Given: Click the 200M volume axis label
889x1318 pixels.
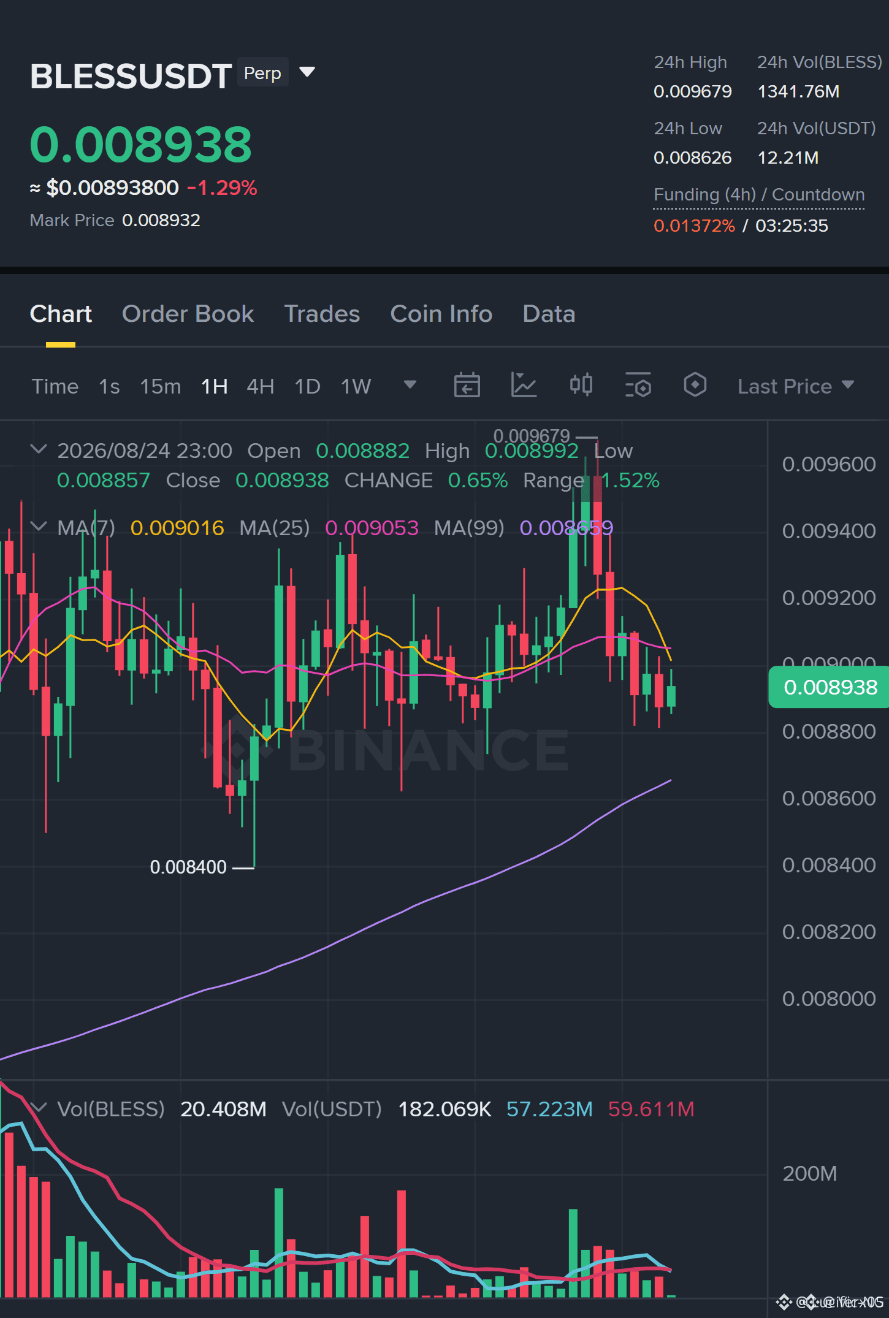Looking at the screenshot, I should click(x=810, y=1173).
